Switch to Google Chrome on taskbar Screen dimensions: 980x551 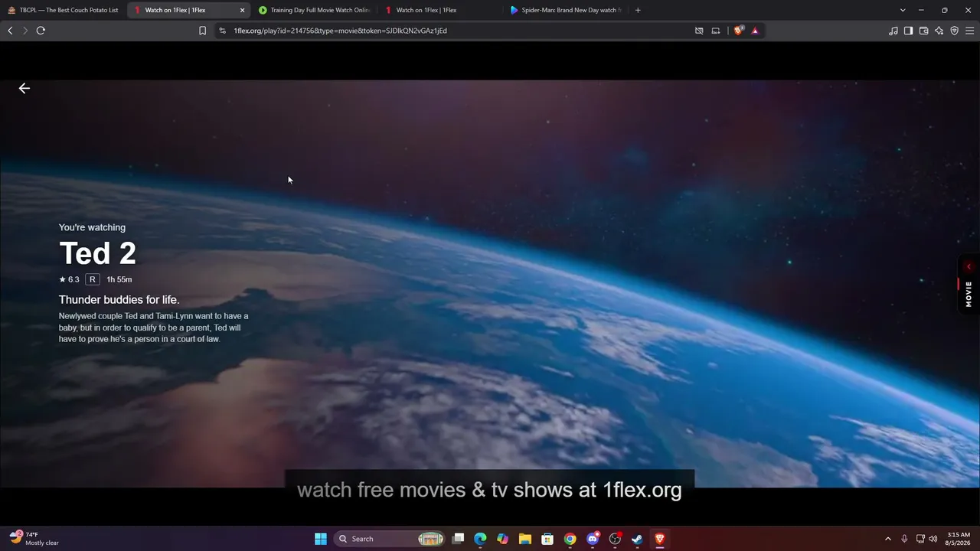[x=570, y=539]
